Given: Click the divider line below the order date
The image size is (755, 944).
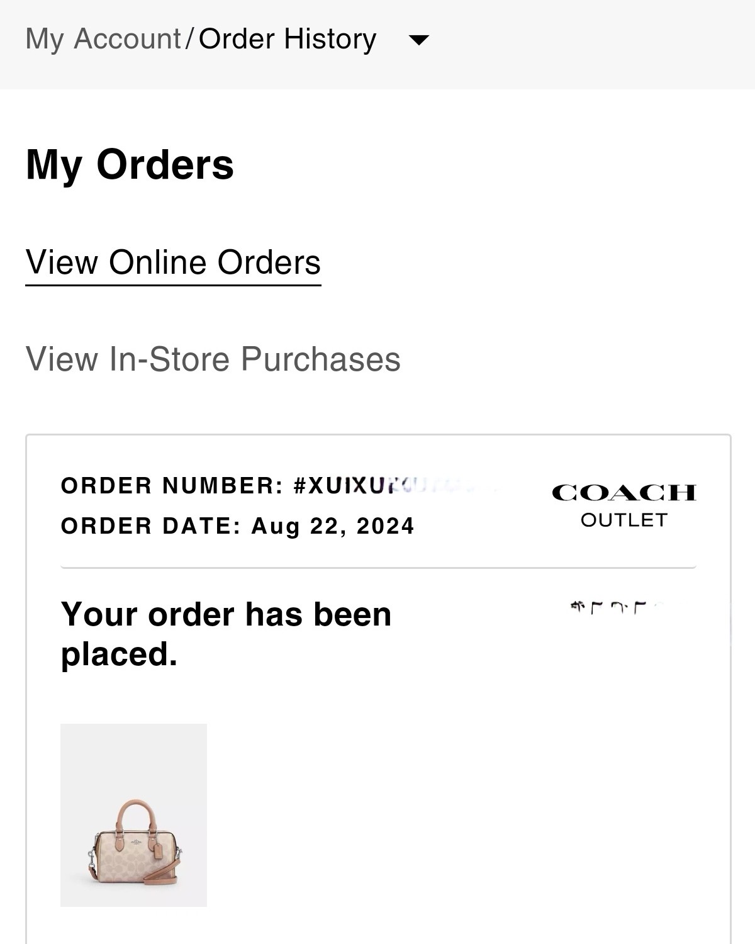Looking at the screenshot, I should pyautogui.click(x=378, y=568).
